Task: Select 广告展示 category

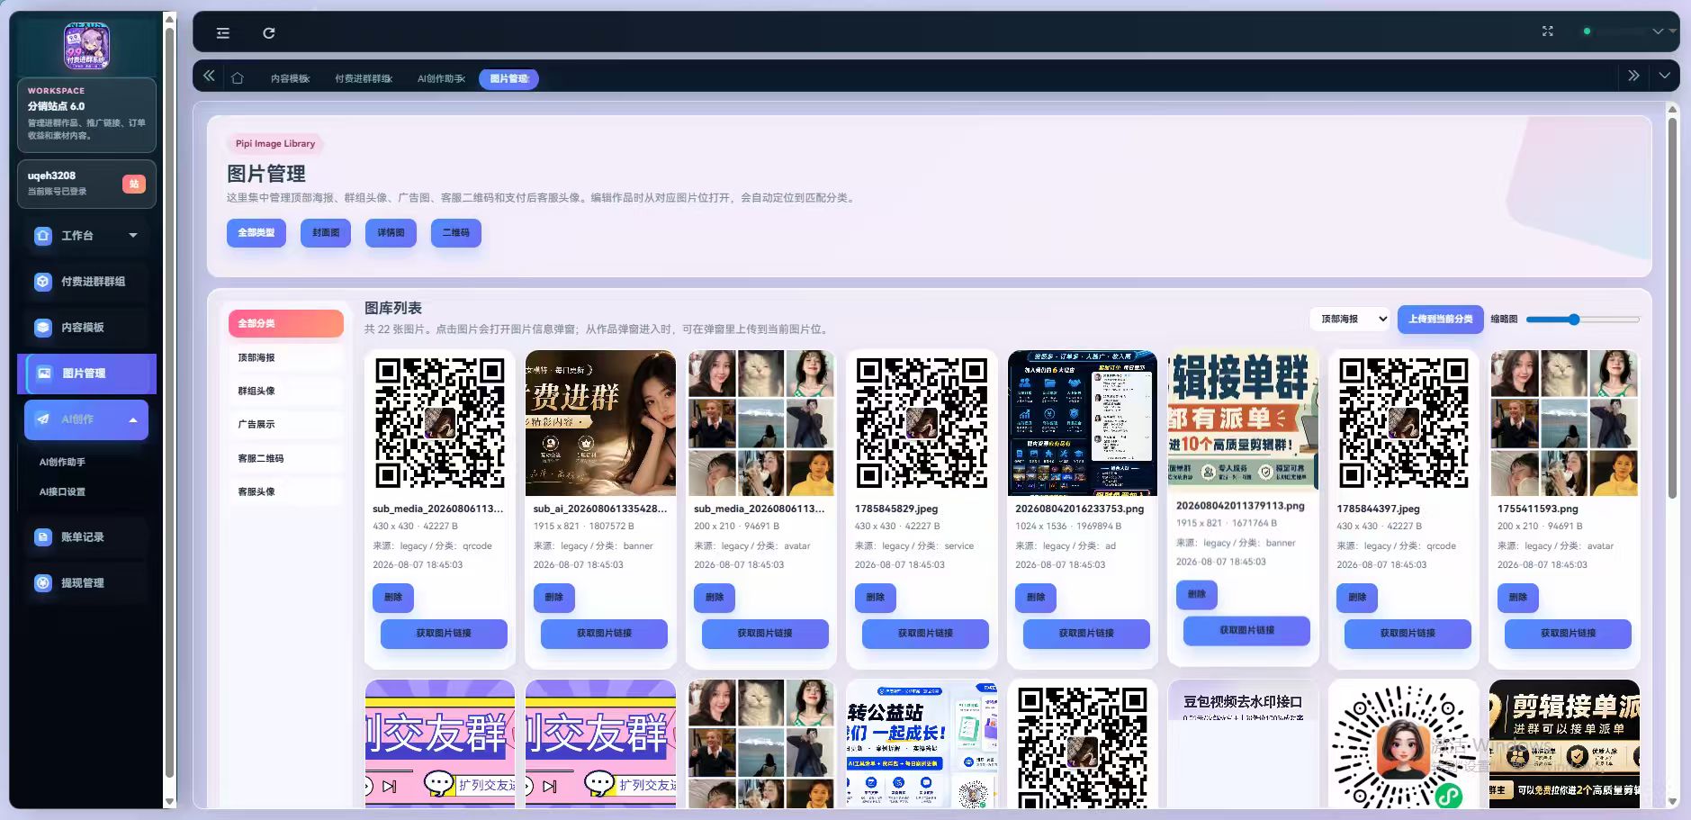Action: (x=285, y=425)
